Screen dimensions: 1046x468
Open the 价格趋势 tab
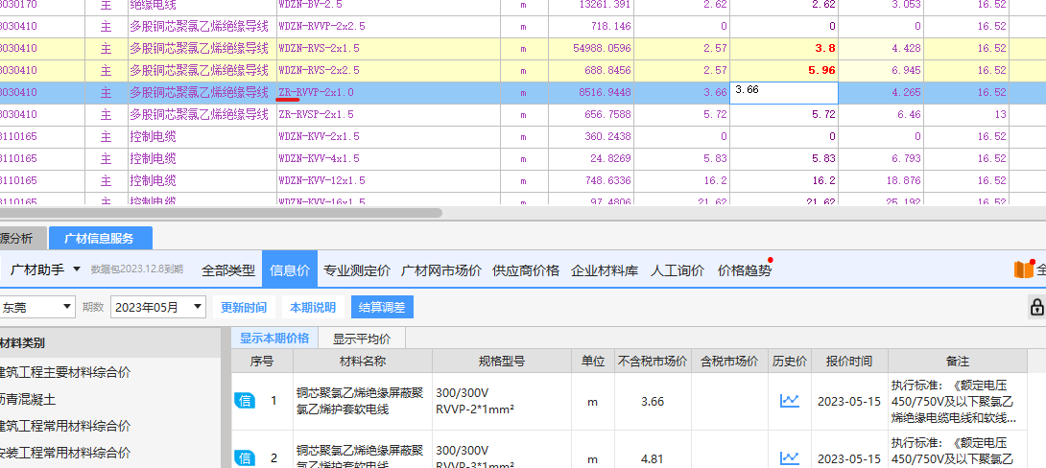point(744,270)
